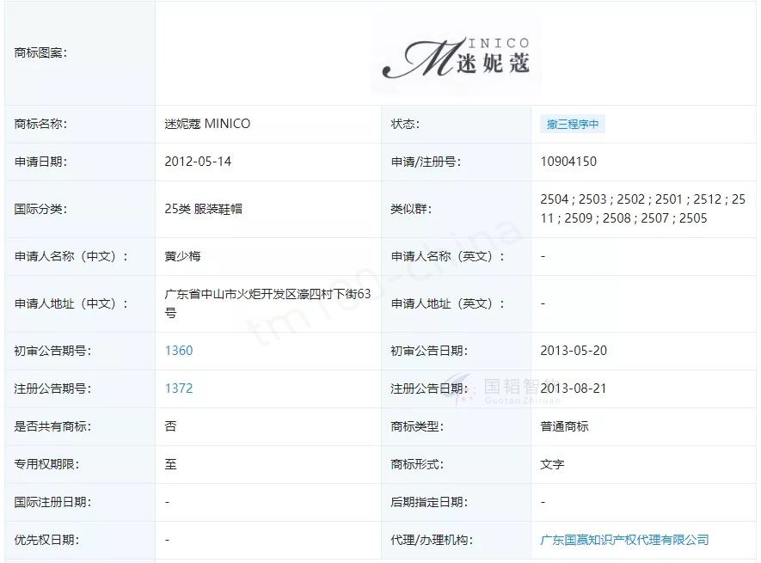Click the 申请人地址（中文） label

[x=71, y=303]
